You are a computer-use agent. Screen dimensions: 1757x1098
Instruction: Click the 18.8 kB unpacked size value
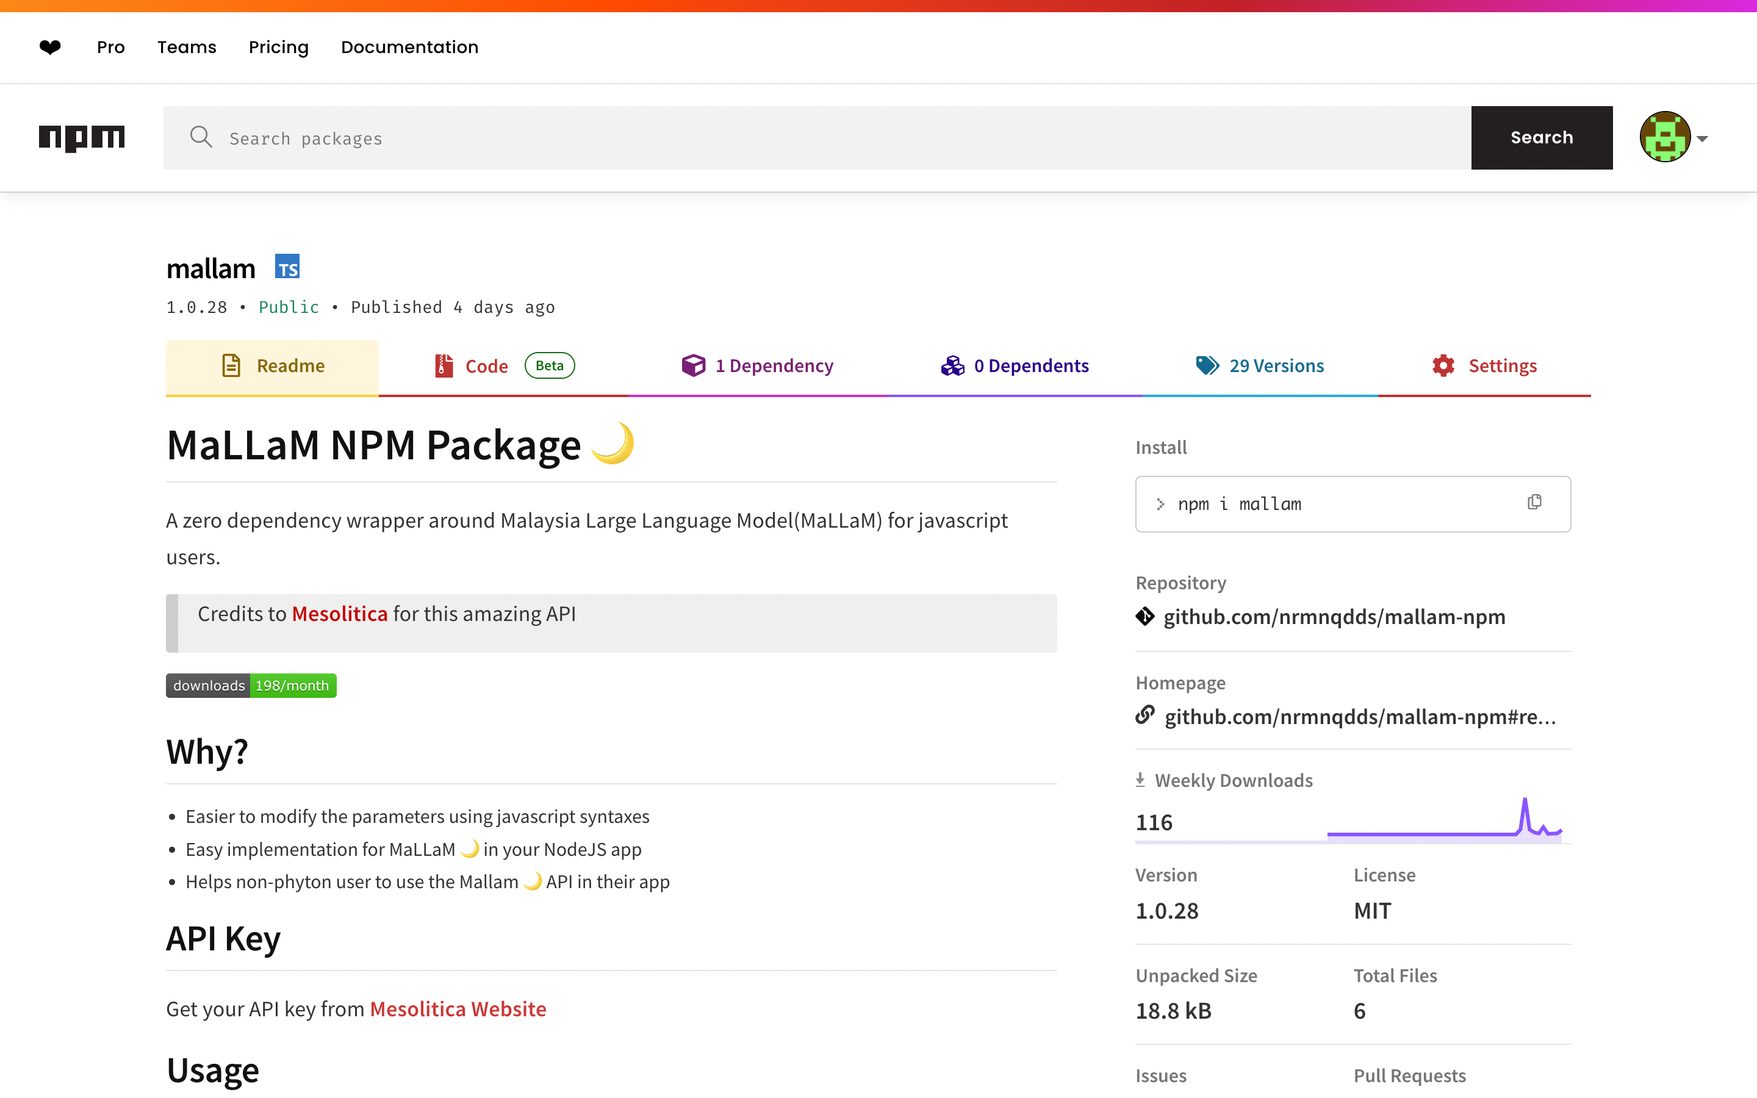[1173, 1011]
